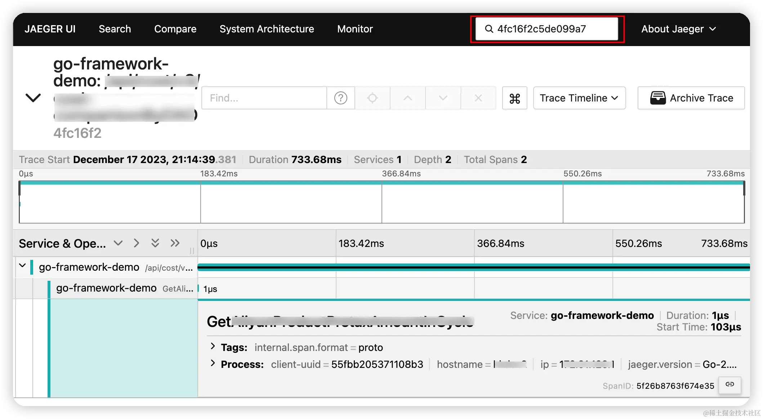The image size is (763, 419).
Task: Click the JAEGER UI logo link
Action: click(x=50, y=29)
